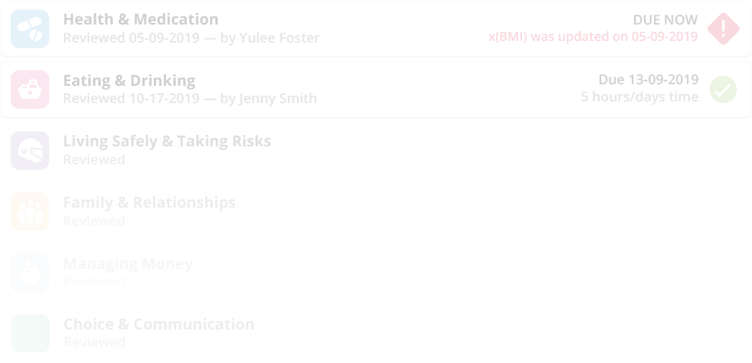Click the DUE NOW label
This screenshot has height=363, width=752.
point(665,20)
